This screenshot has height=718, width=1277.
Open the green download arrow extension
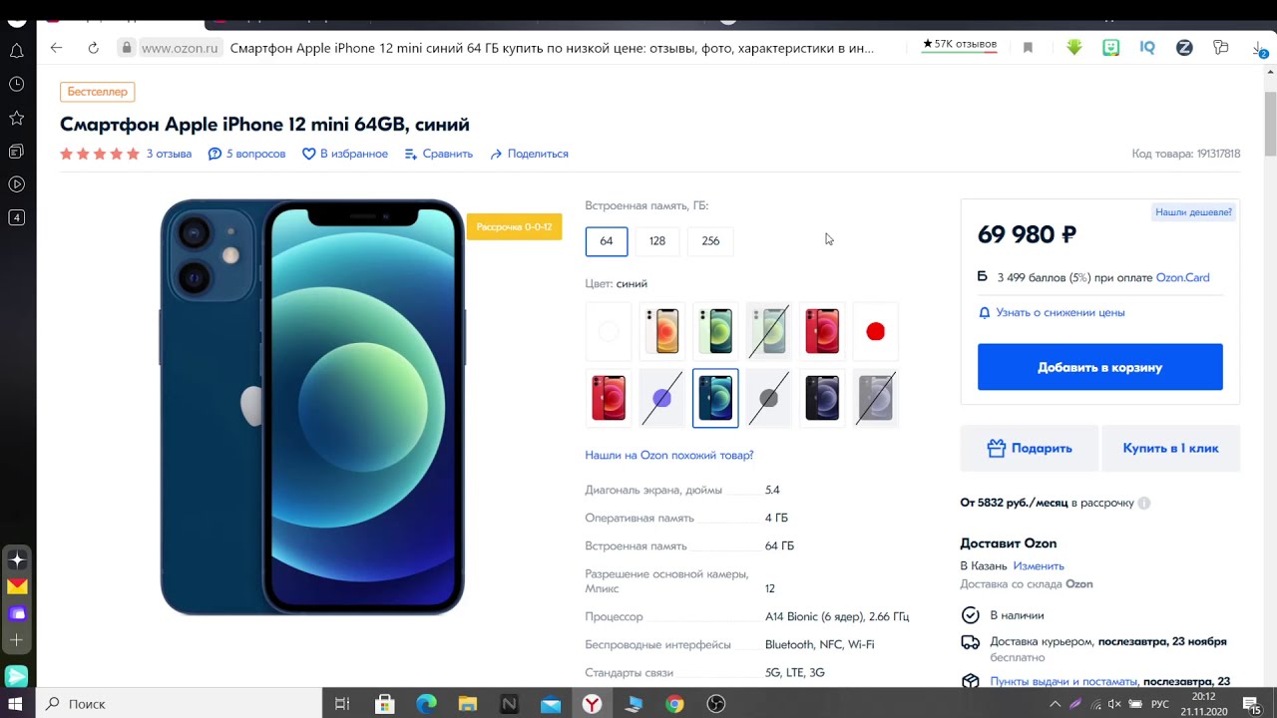1073,48
